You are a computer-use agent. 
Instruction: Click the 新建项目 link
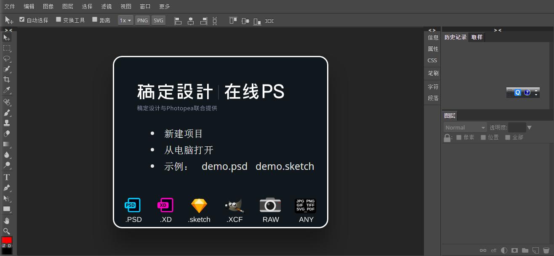tap(183, 133)
